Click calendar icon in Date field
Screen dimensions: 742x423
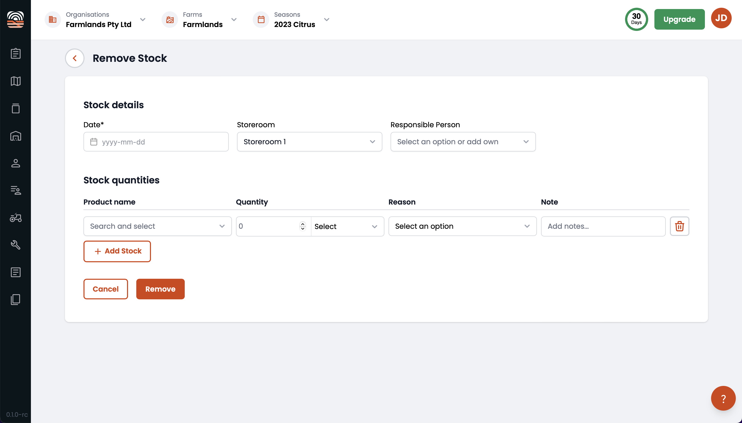tap(94, 142)
